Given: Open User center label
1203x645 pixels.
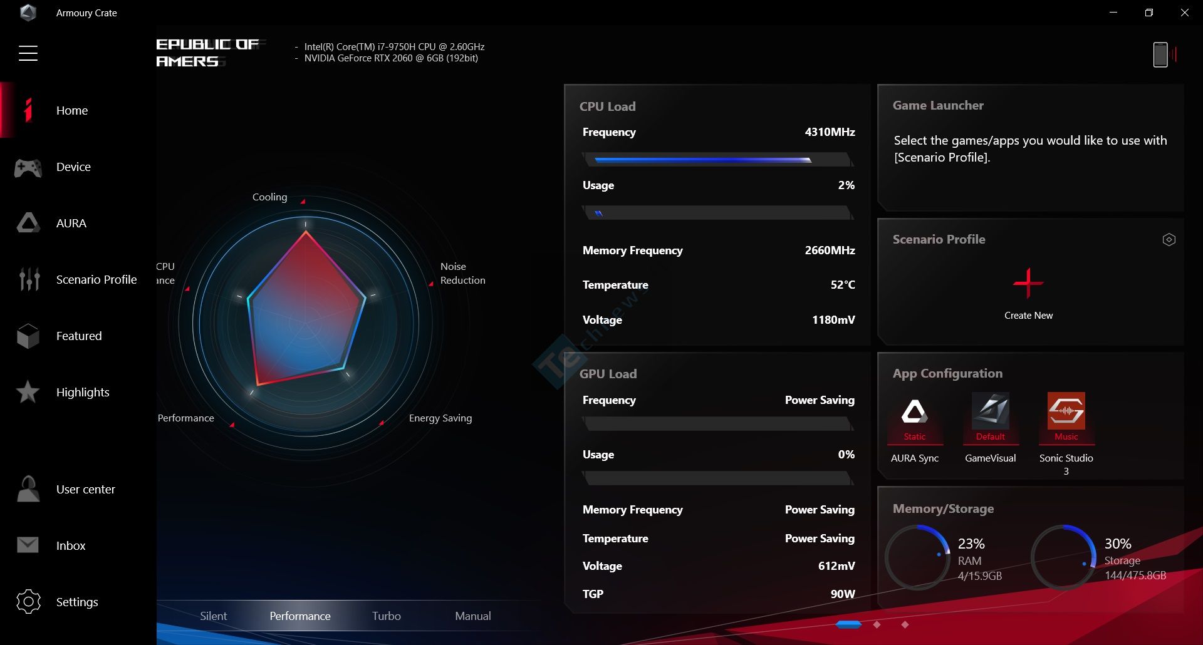Looking at the screenshot, I should (x=86, y=490).
